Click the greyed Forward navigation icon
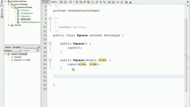The height and width of the screenshot is (107, 190). coord(71,2)
